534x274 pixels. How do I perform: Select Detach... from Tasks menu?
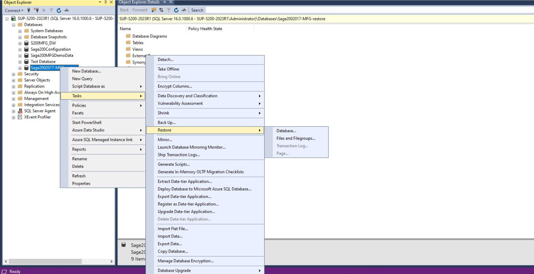[205, 60]
